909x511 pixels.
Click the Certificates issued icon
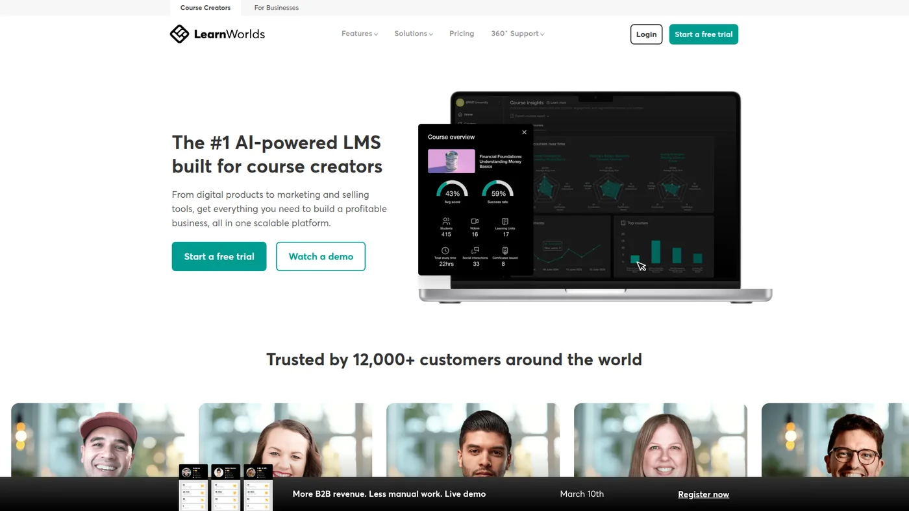point(504,250)
